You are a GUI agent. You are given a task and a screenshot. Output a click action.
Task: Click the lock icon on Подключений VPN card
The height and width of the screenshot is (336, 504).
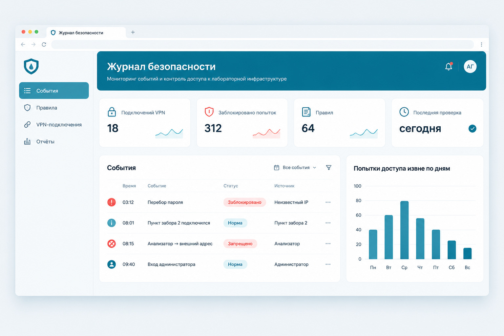(x=112, y=112)
